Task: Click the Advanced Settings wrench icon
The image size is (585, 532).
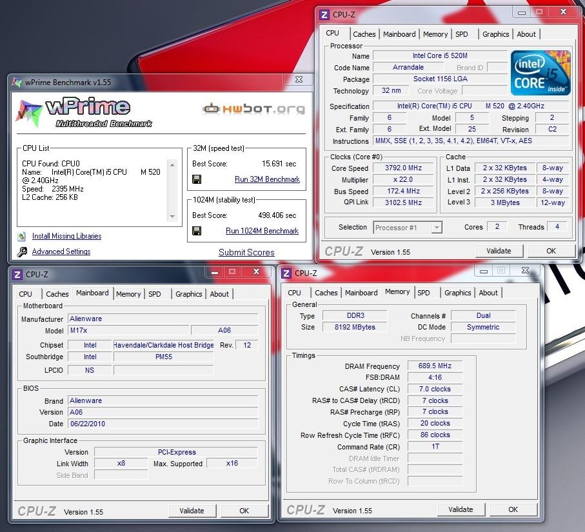Action: coord(22,252)
